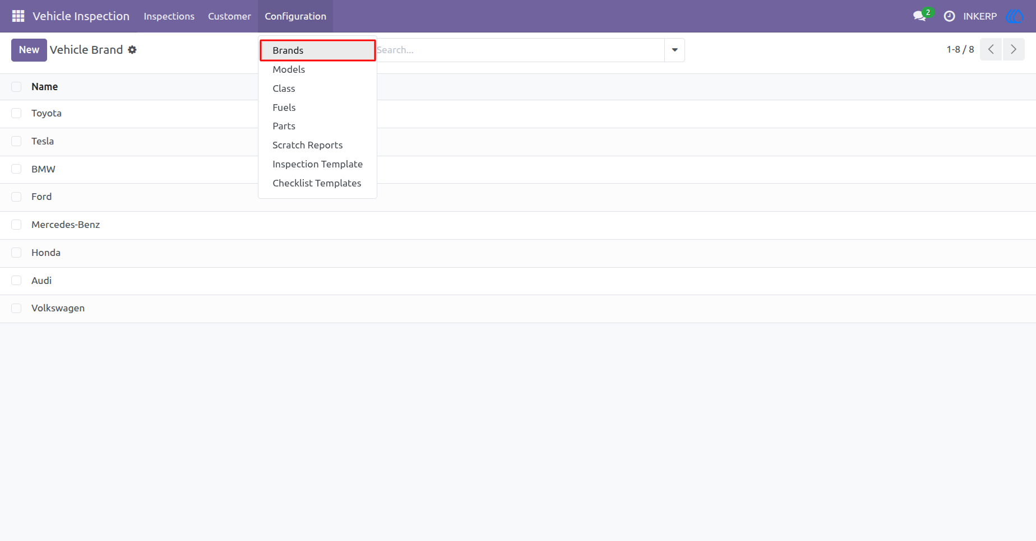Open the Tesla brand record
Screen dimensions: 1036x541
(x=43, y=141)
